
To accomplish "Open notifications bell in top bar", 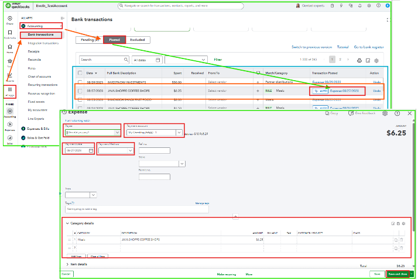I will [x=359, y=6].
